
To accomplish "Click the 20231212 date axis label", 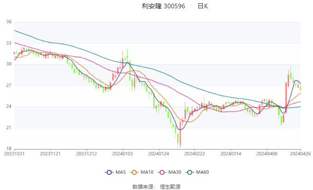I will click(x=87, y=154).
